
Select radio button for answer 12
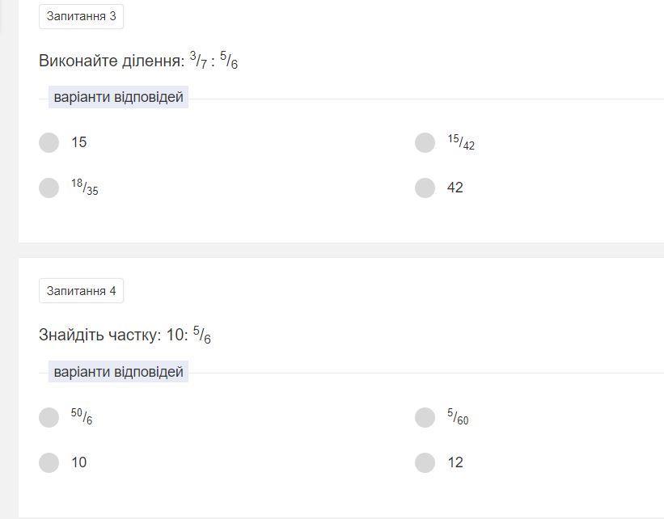[x=425, y=462]
